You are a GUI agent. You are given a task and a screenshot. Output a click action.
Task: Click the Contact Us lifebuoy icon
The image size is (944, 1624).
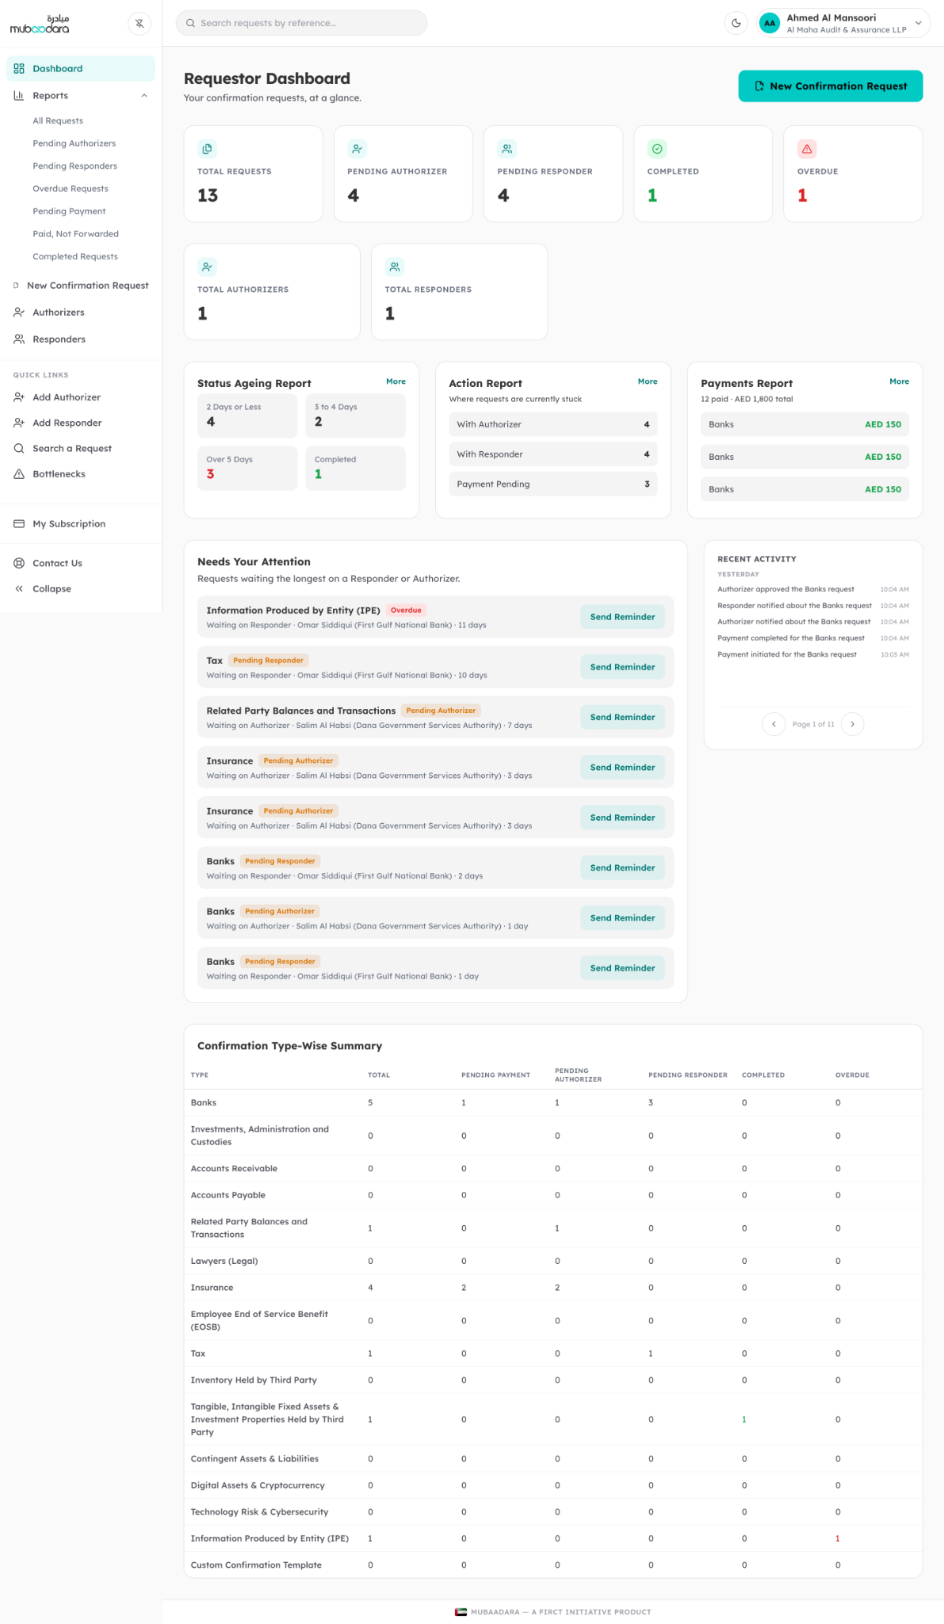[x=19, y=563]
